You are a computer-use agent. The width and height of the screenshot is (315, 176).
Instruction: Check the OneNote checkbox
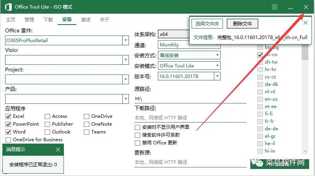[x=87, y=124]
